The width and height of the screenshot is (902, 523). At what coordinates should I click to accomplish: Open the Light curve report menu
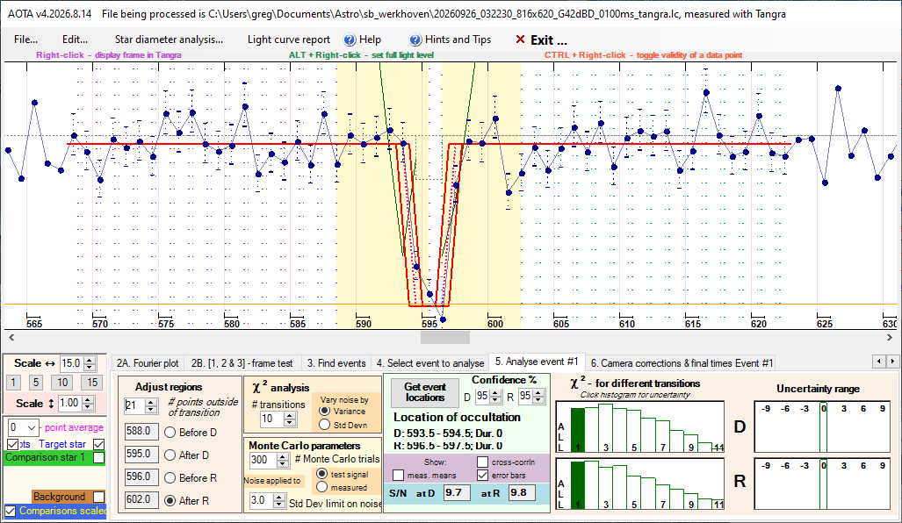[x=289, y=39]
